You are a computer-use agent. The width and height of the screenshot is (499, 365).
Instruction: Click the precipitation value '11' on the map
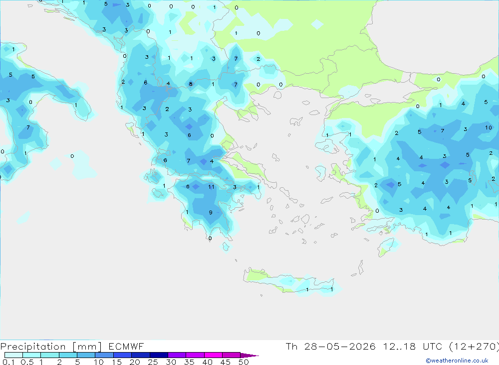(211, 187)
